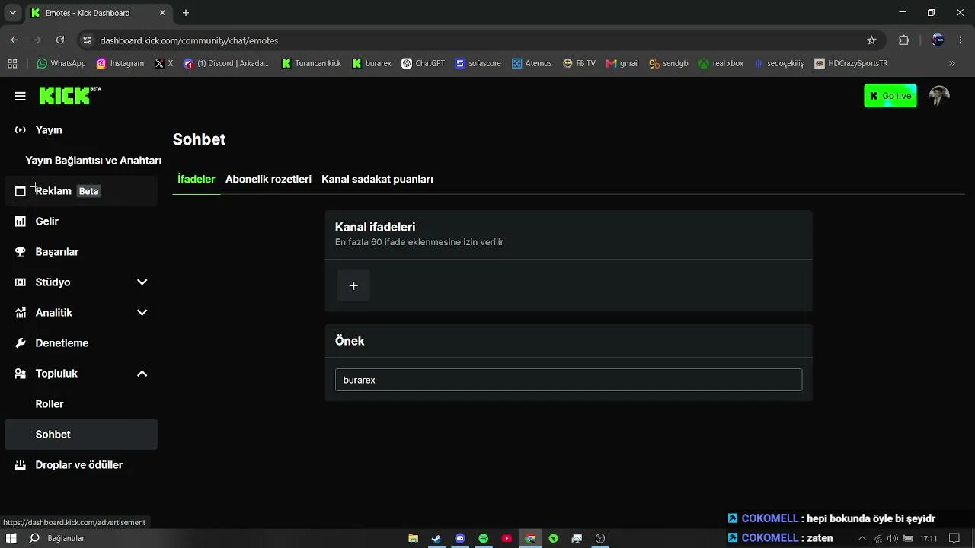Open the burarex bookmark

click(x=372, y=63)
